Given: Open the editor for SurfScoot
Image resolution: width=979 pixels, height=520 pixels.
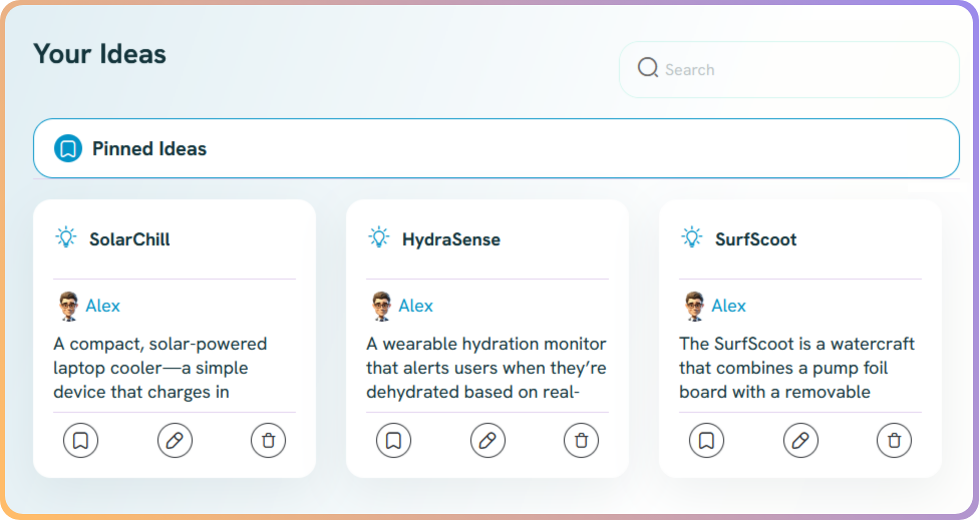Looking at the screenshot, I should tap(800, 440).
